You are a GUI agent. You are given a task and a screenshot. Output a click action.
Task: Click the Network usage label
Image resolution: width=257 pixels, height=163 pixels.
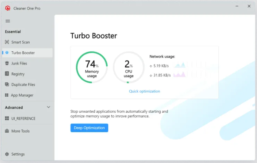[162, 56]
